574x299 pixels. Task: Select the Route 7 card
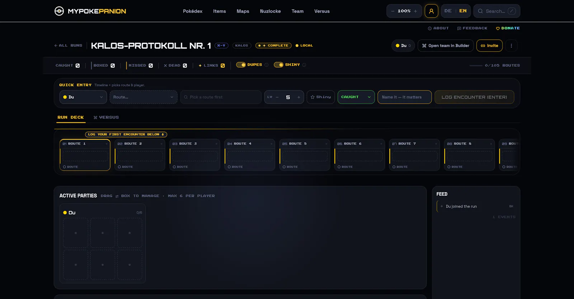point(414,155)
